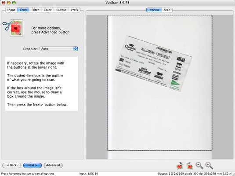
Task: Switch to the Scan view tab
Action: pyautogui.click(x=167, y=10)
